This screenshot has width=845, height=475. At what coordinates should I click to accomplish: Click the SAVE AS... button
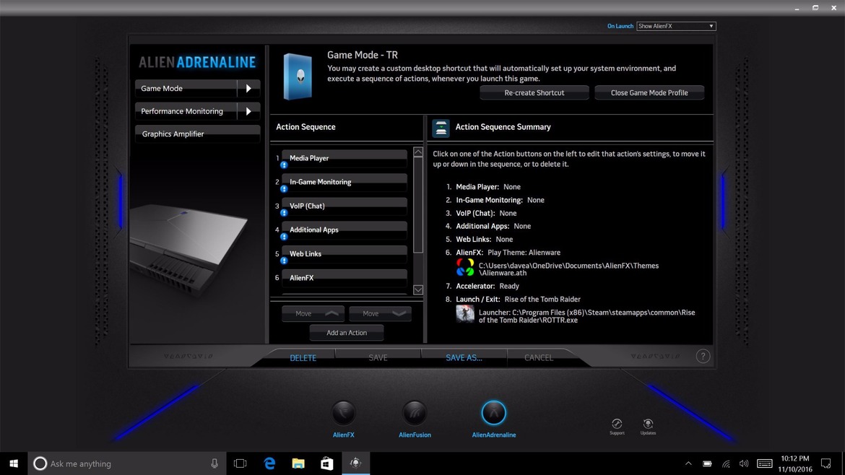click(x=464, y=357)
